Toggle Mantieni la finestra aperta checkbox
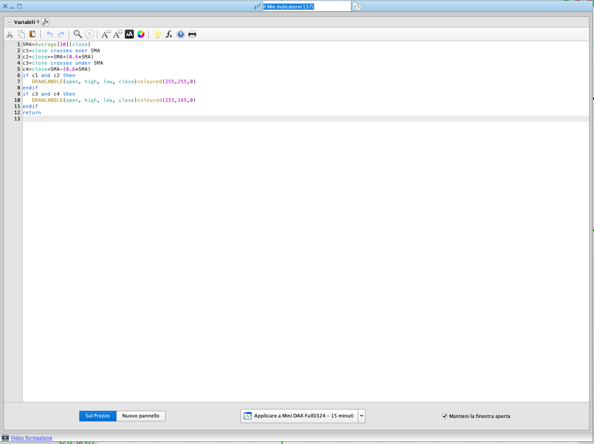Image resolution: width=594 pixels, height=444 pixels. [445, 416]
